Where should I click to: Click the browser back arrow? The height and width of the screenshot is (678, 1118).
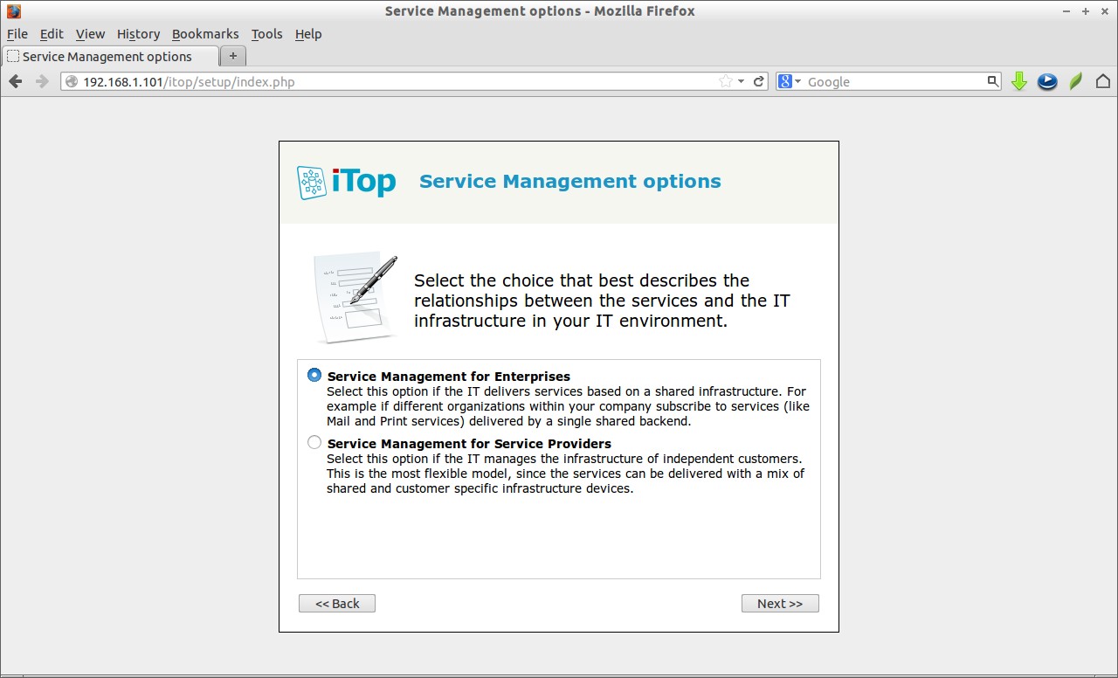tap(16, 81)
